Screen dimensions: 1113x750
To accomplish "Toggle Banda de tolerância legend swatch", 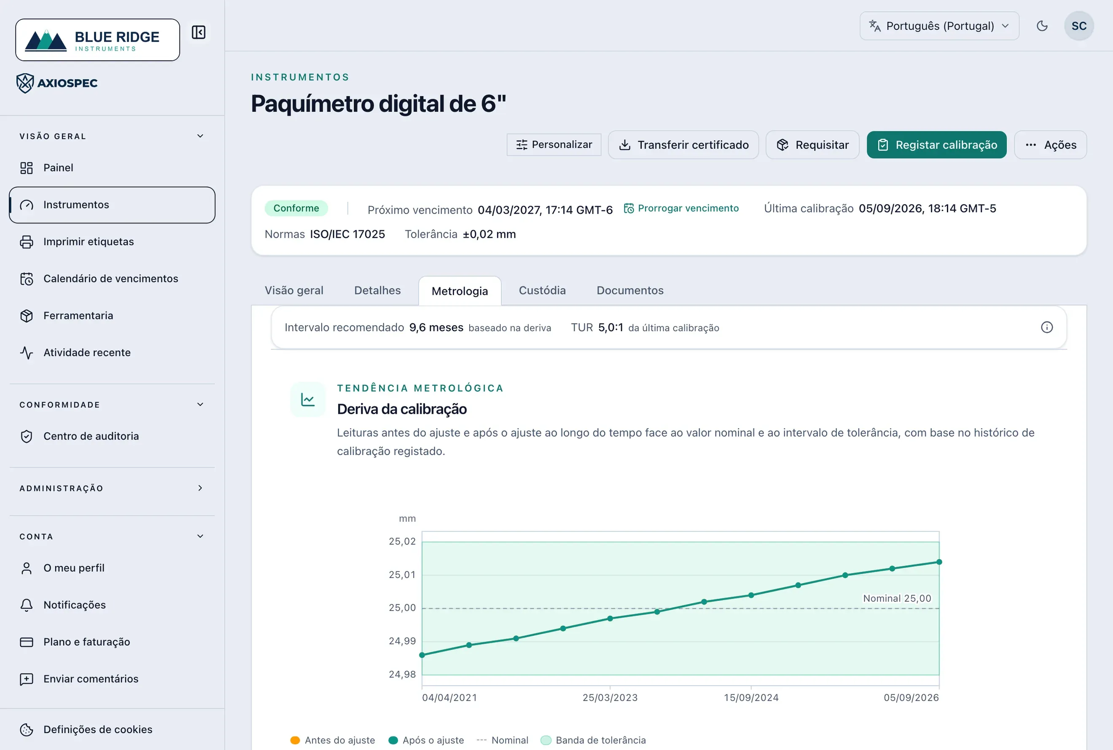I will (x=546, y=740).
